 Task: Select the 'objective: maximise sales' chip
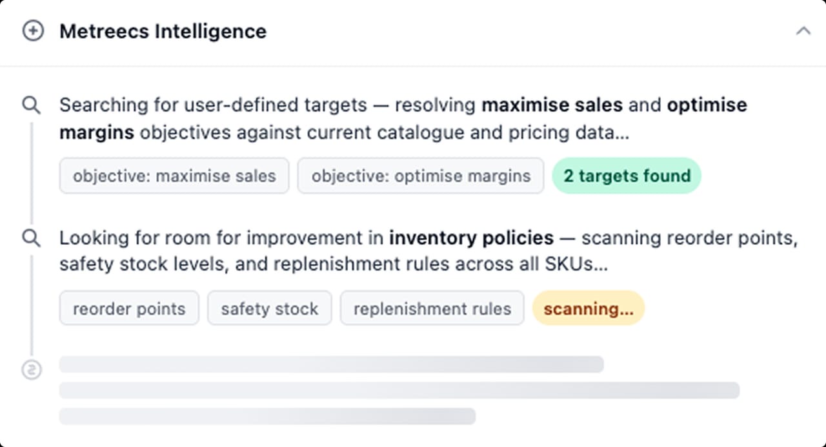click(x=174, y=176)
